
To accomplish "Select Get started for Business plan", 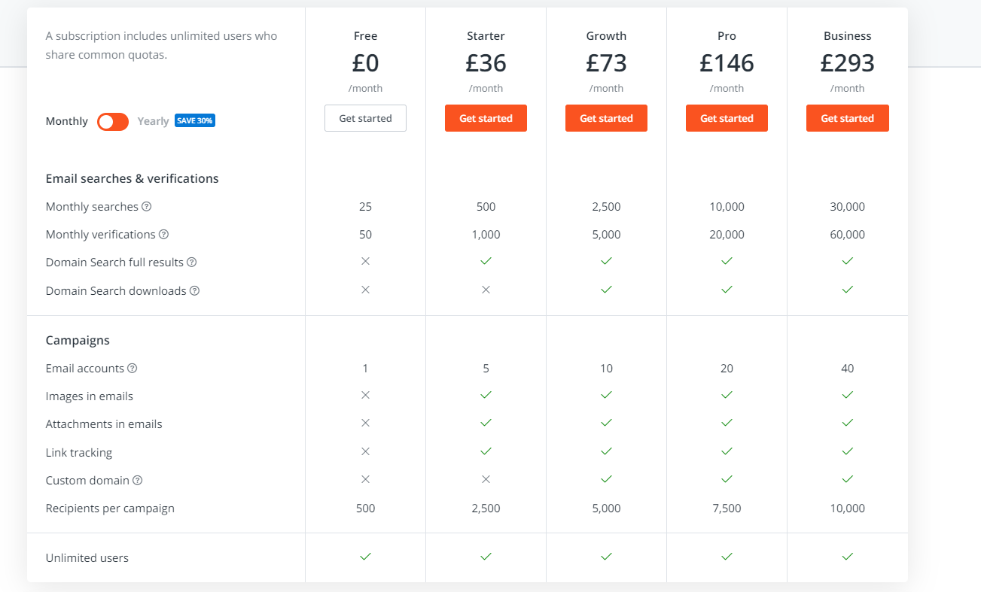I will (x=847, y=118).
